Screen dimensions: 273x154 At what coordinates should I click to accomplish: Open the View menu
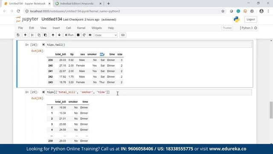[x=44, y=28]
